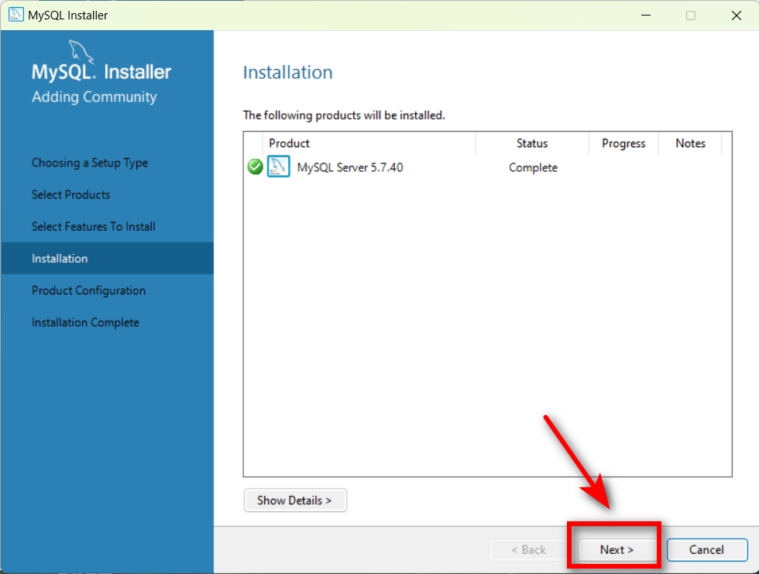The image size is (759, 574).
Task: Click the green checkmark status icon
Action: 255,167
